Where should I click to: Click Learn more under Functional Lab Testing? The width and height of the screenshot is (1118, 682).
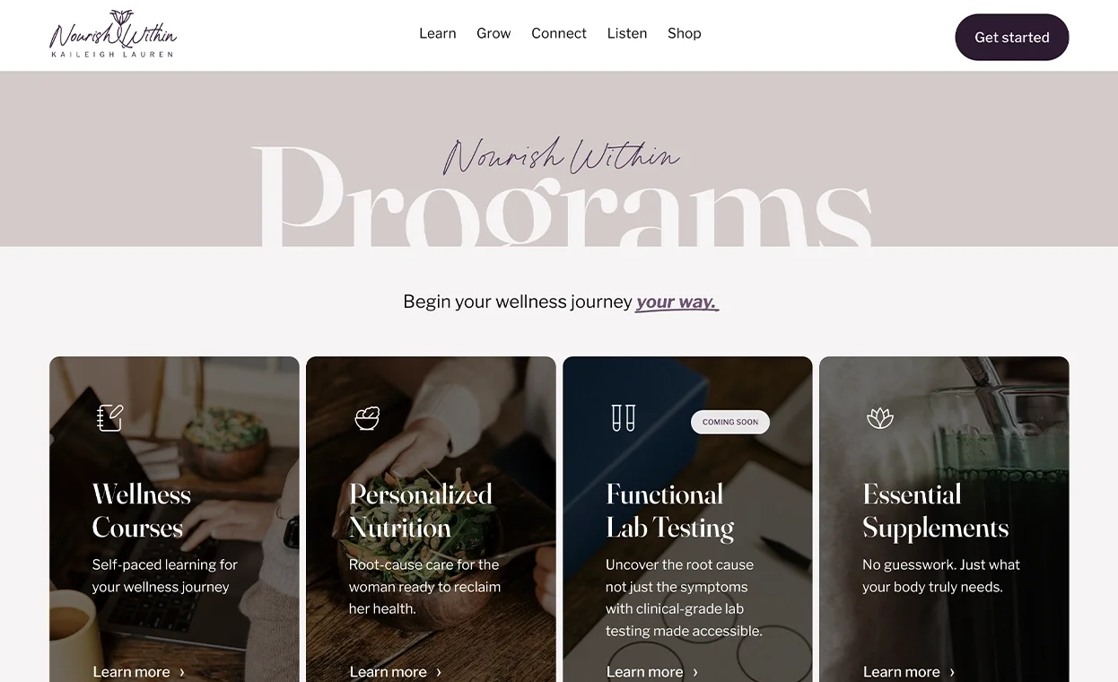[644, 672]
